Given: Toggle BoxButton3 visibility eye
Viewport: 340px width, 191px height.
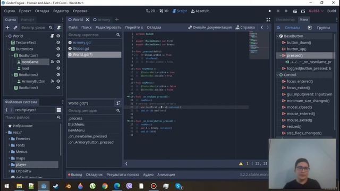Looking at the screenshot, I should click(x=58, y=88).
